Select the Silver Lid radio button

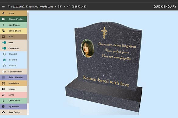4,60
